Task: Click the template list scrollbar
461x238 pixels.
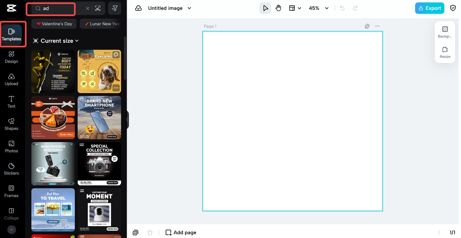Action: point(125,58)
